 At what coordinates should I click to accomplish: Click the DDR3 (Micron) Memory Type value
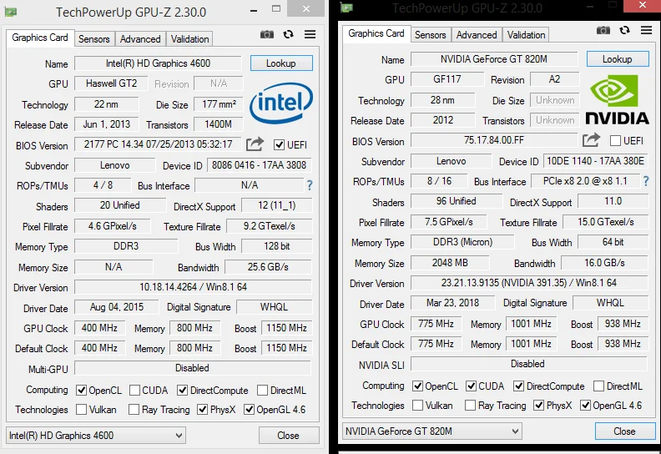click(462, 242)
